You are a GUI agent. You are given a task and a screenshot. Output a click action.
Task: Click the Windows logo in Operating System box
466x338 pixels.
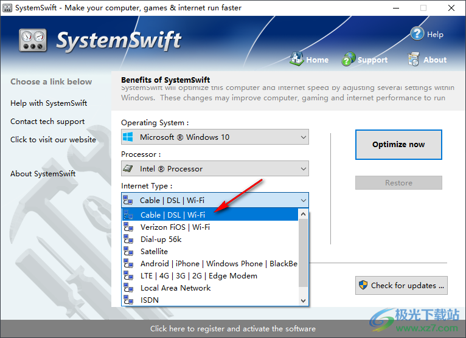[128, 137]
